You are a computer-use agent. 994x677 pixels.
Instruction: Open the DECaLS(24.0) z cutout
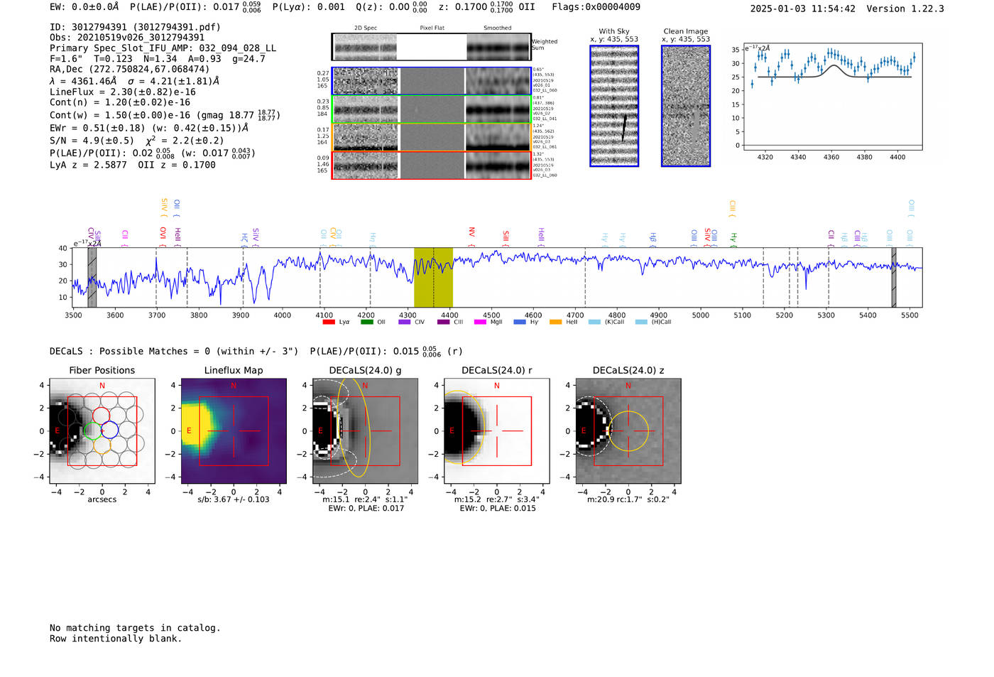pyautogui.click(x=628, y=431)
